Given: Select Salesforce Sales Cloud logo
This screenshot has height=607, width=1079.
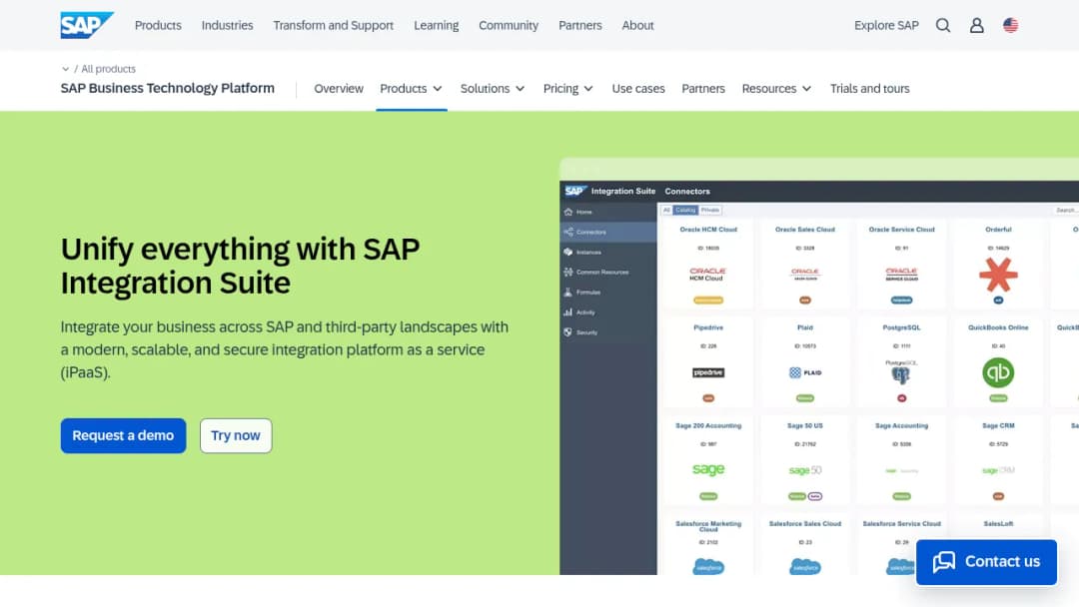Looking at the screenshot, I should tap(805, 566).
